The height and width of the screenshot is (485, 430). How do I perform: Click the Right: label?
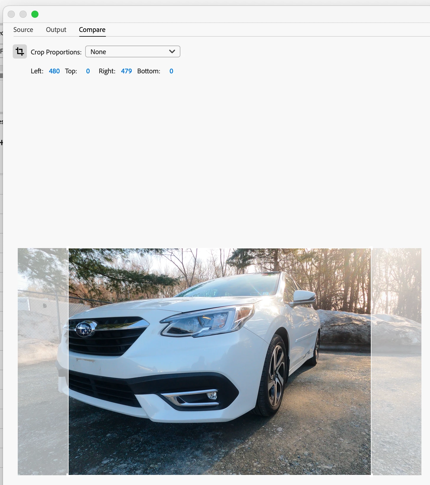point(107,71)
